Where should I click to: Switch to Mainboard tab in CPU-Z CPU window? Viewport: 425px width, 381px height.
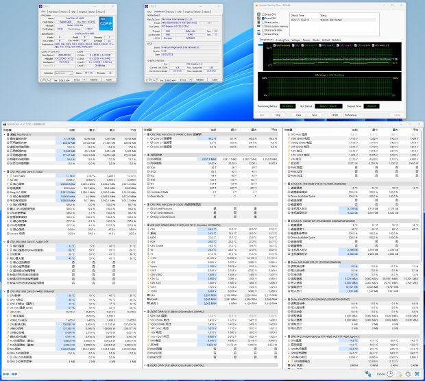(53, 12)
